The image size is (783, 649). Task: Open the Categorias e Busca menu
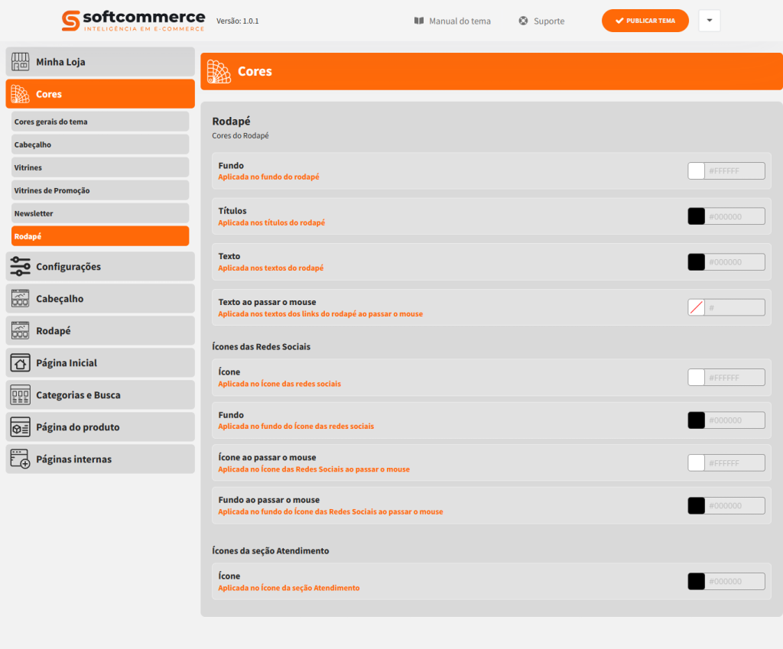(100, 395)
